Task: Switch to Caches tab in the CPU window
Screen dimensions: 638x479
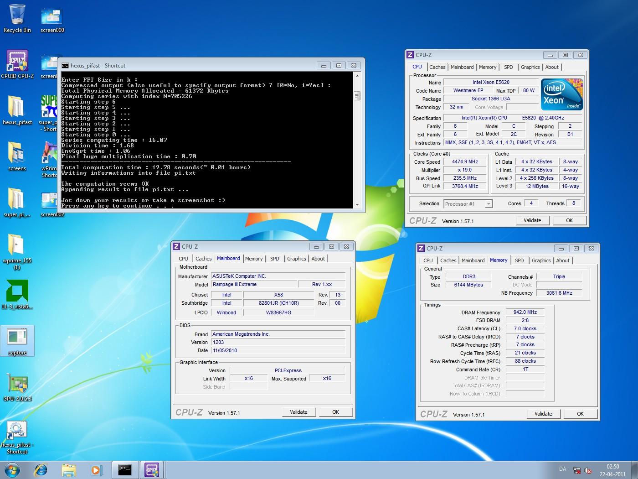Action: [437, 67]
